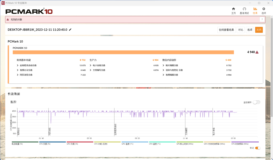Expand the 渲染与视觉化分数 row

(x=163, y=70)
